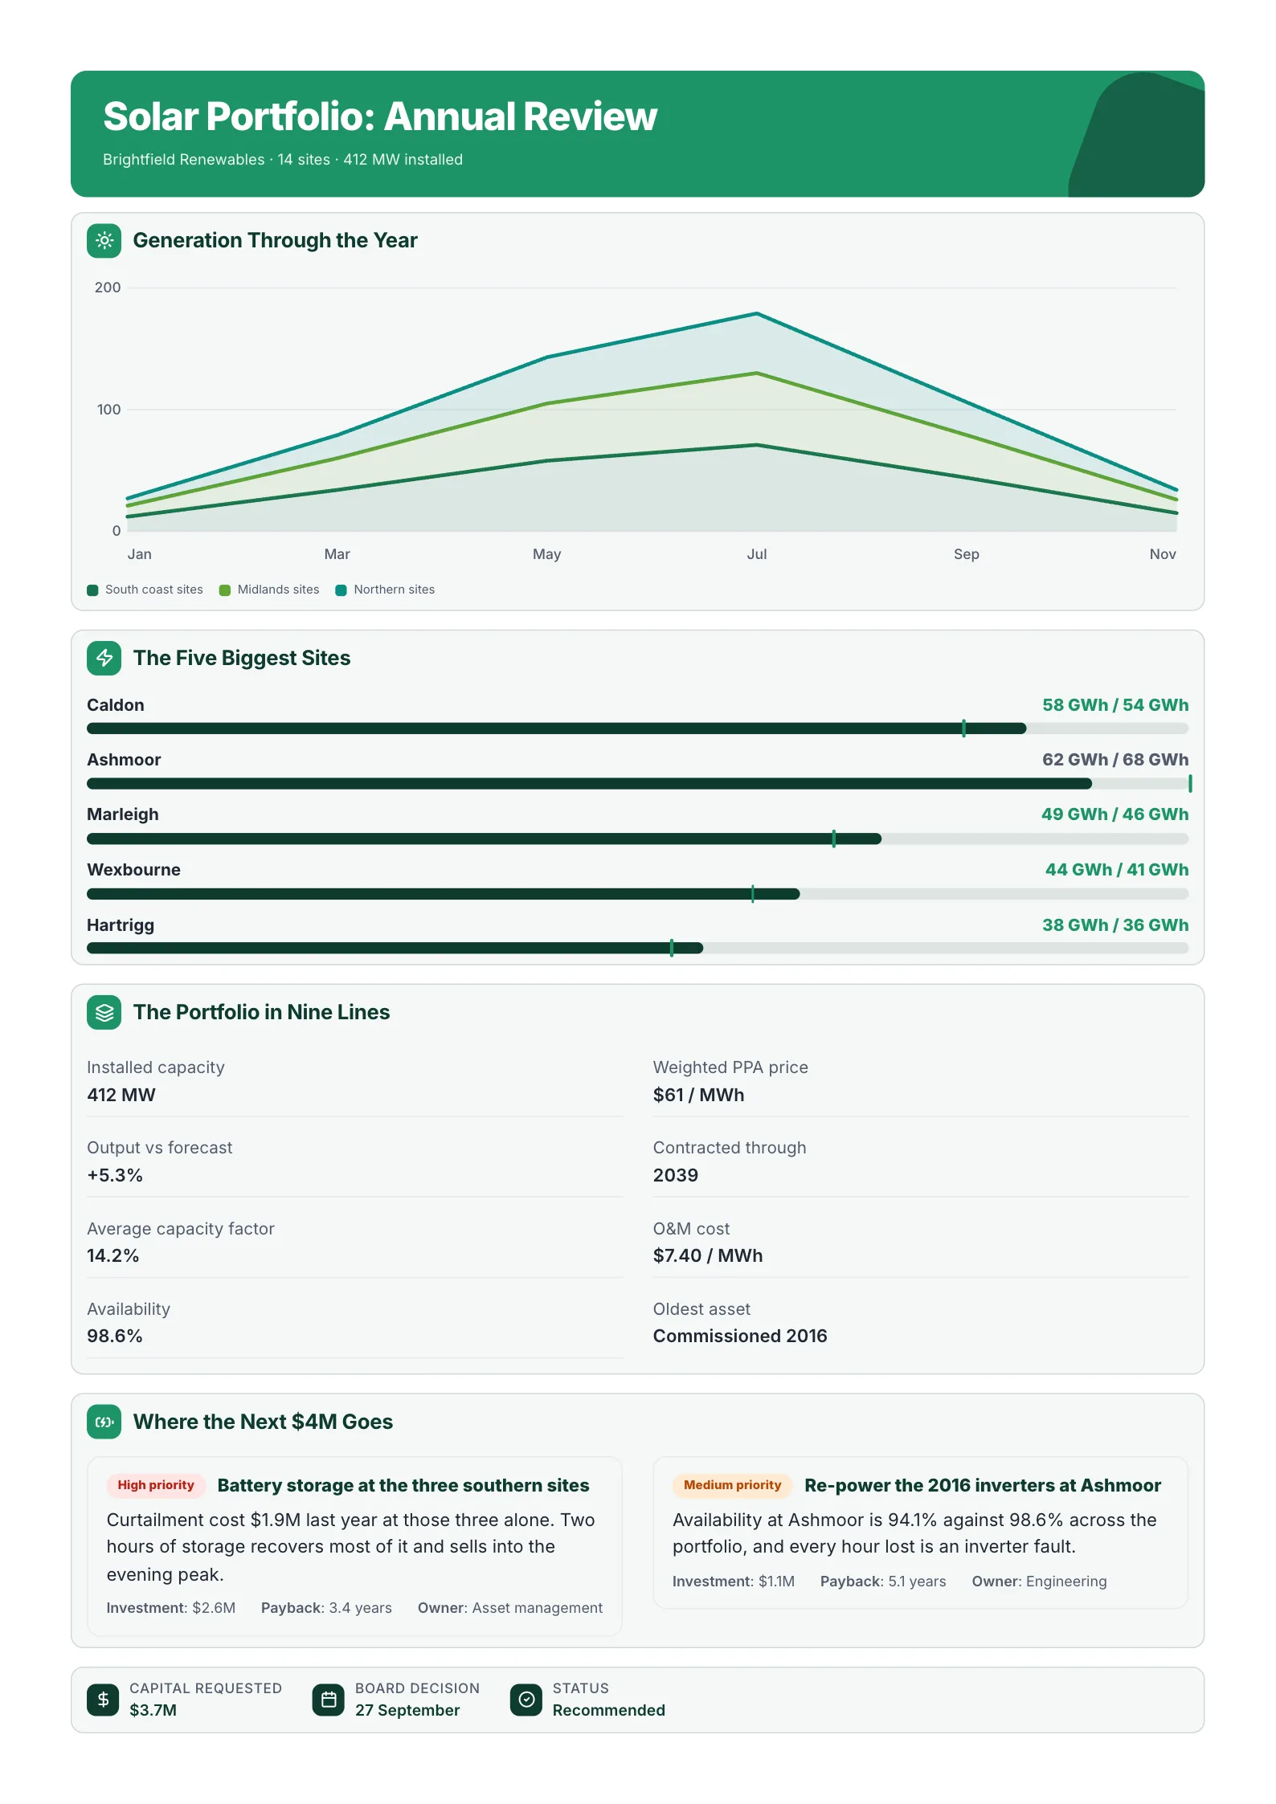
Task: Click the "Payback: 3.4 years" detail
Action: [x=326, y=1608]
